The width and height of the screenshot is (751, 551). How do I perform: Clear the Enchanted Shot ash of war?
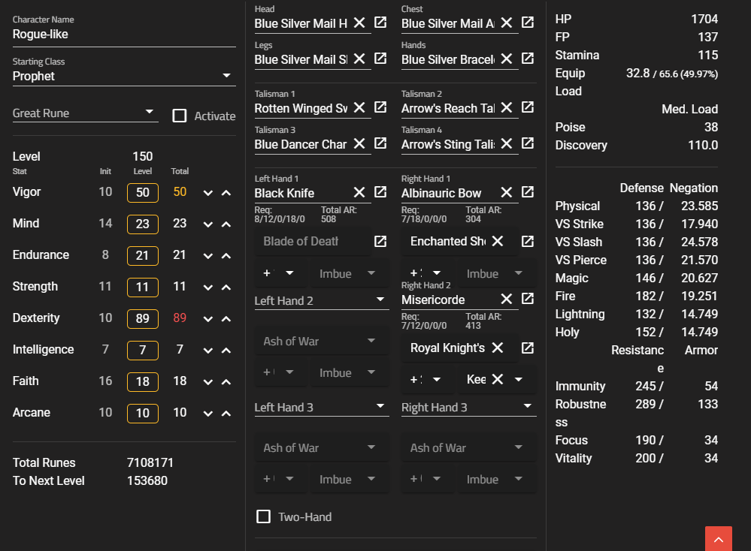[498, 241]
